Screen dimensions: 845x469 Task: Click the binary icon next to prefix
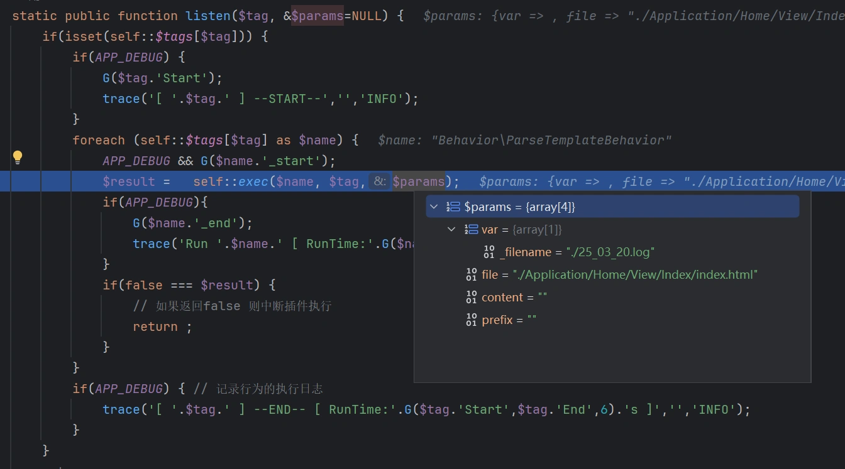471,320
